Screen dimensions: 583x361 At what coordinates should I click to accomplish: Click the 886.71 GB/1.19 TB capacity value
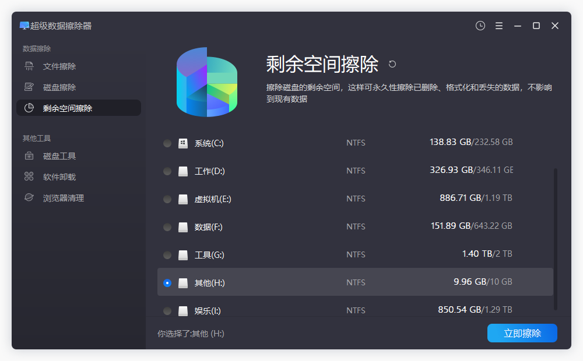pyautogui.click(x=476, y=197)
